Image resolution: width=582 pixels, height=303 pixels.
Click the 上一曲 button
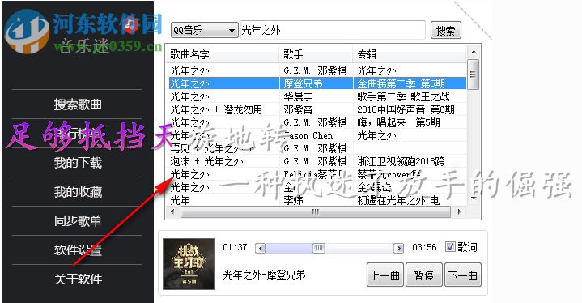385,275
